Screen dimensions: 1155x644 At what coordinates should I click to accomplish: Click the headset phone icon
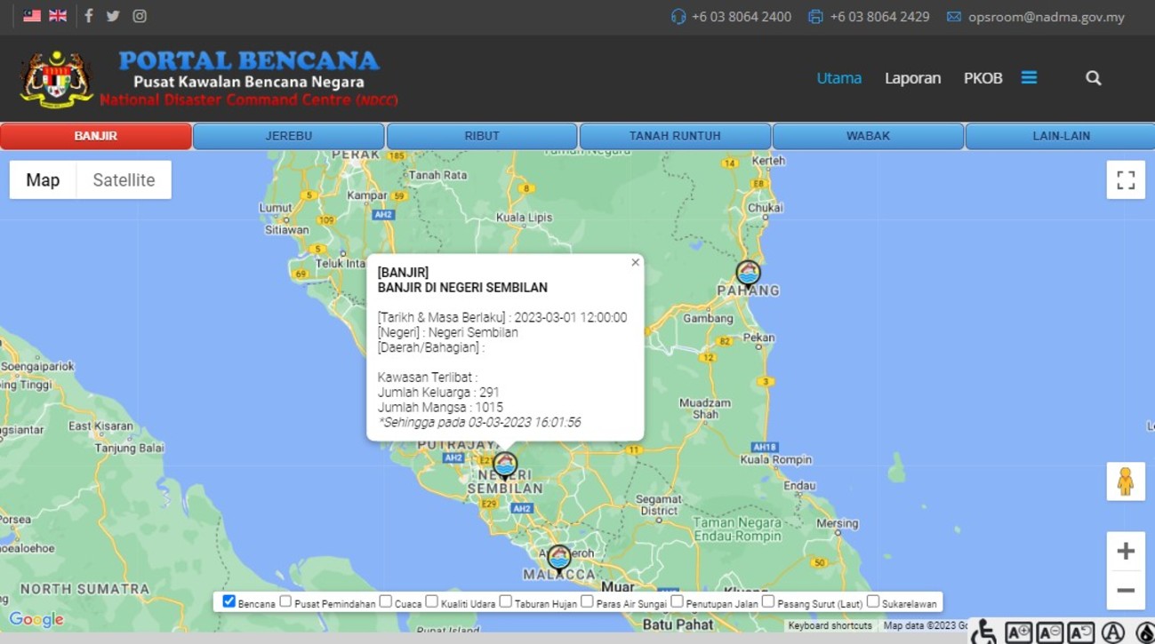pyautogui.click(x=678, y=17)
